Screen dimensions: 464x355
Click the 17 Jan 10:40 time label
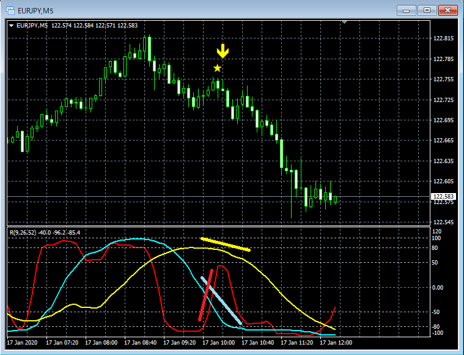[x=258, y=343]
